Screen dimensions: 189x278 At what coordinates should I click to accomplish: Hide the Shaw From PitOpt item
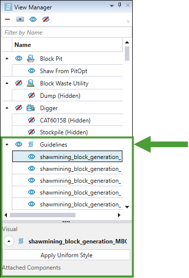click(32, 71)
